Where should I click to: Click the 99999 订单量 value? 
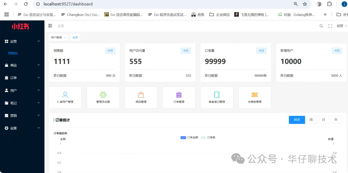pyautogui.click(x=215, y=61)
